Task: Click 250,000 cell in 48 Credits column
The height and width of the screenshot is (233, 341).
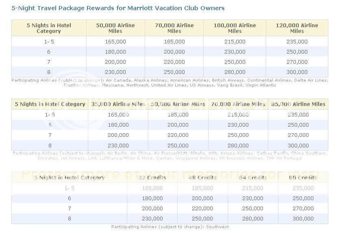Action: [x=202, y=218]
